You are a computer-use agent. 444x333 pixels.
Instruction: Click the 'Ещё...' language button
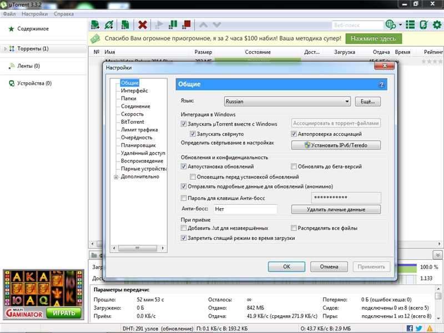pos(368,102)
